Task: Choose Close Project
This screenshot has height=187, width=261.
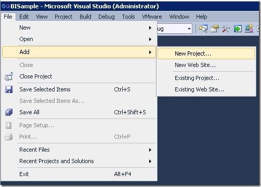Action: point(79,76)
